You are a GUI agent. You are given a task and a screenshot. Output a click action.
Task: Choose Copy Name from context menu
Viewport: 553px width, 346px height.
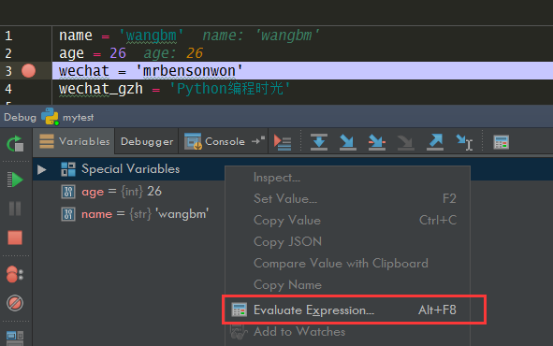[x=347, y=284]
